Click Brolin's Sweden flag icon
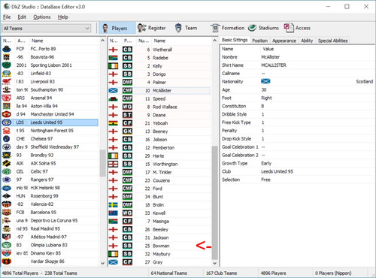Viewport: 376px width, 278px height. tap(114, 205)
